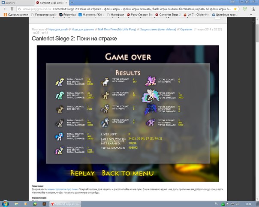Viewport: 259px width, 207px height.
Task: Click the Yandex 'Я' home button
Action: click(x=12, y=9)
